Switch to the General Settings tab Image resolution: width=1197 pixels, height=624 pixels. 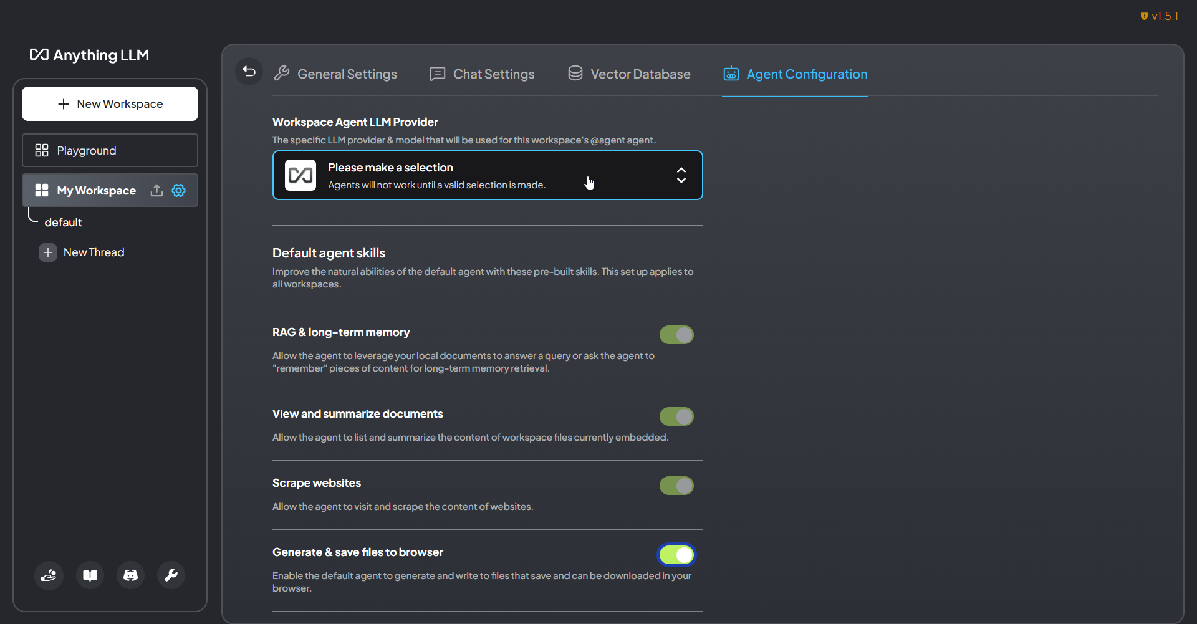[x=335, y=74]
